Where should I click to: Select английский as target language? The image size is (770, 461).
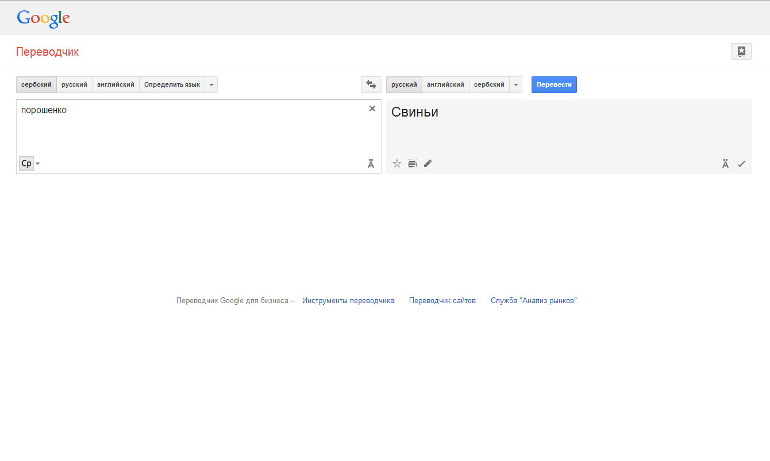445,84
